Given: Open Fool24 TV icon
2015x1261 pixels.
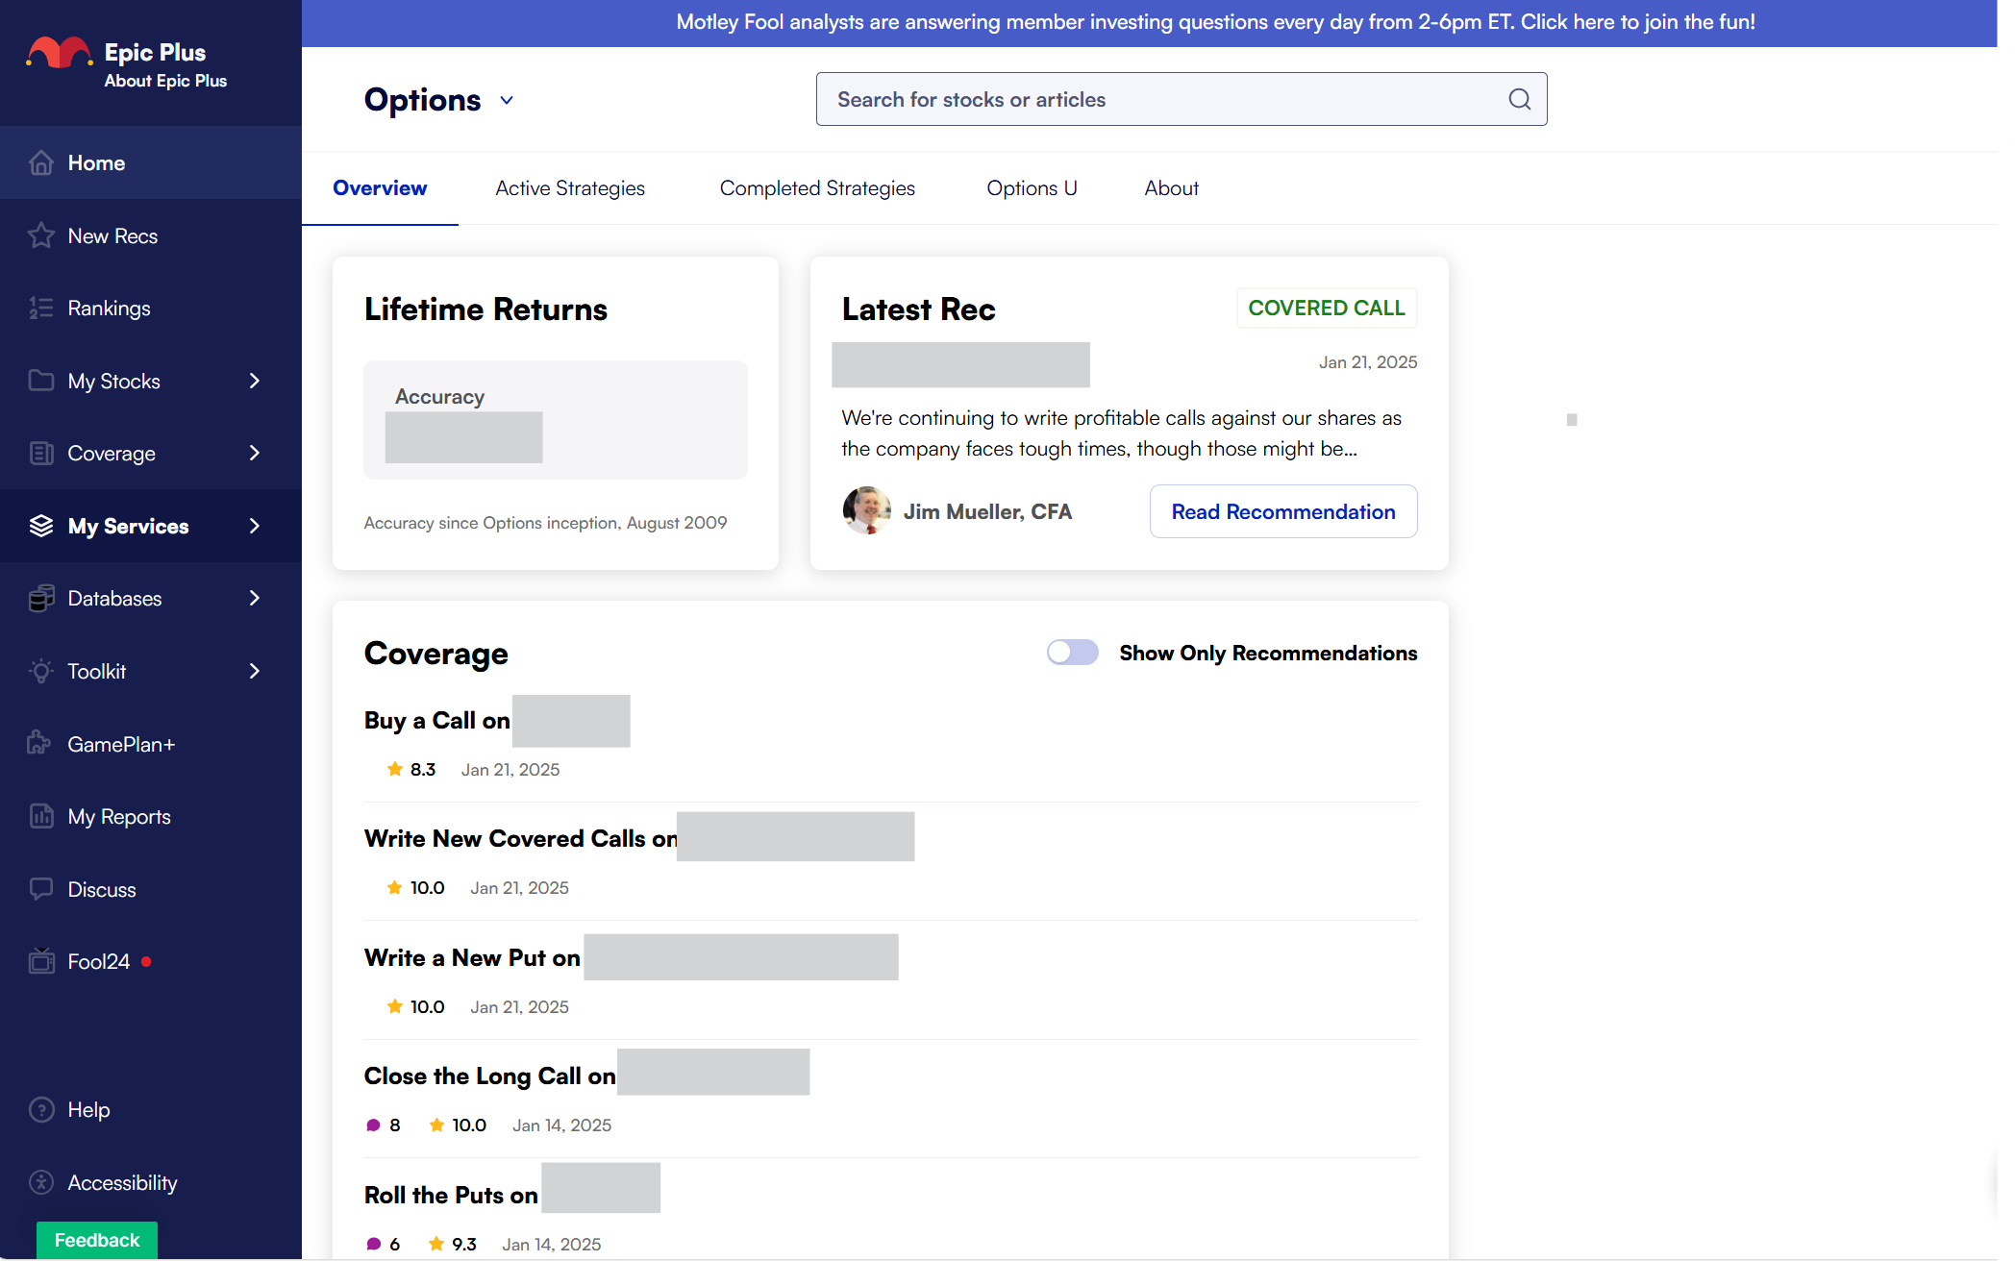Looking at the screenshot, I should coord(40,961).
